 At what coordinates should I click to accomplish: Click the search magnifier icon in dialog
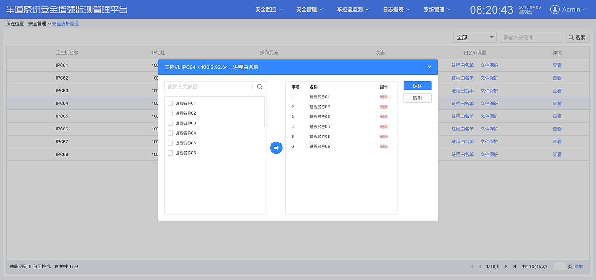pos(260,87)
